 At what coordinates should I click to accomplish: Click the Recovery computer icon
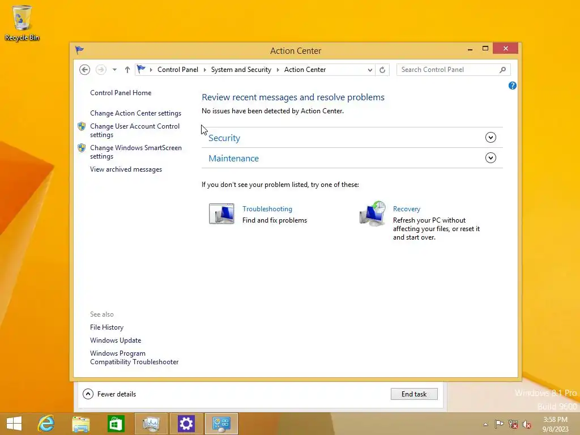(373, 214)
